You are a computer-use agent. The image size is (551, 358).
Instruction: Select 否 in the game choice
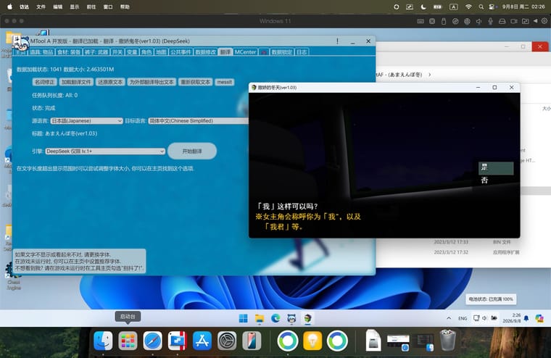click(496, 180)
